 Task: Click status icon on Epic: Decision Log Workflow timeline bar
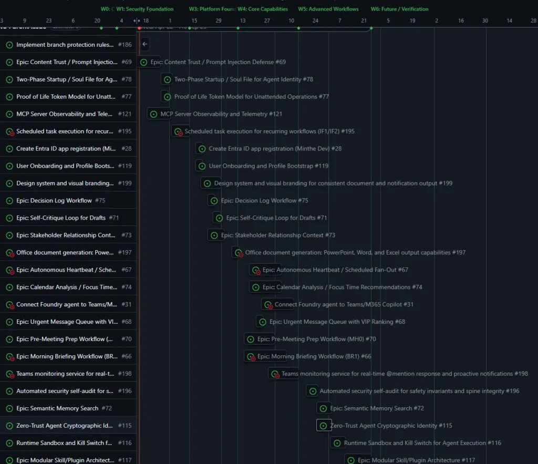214,201
